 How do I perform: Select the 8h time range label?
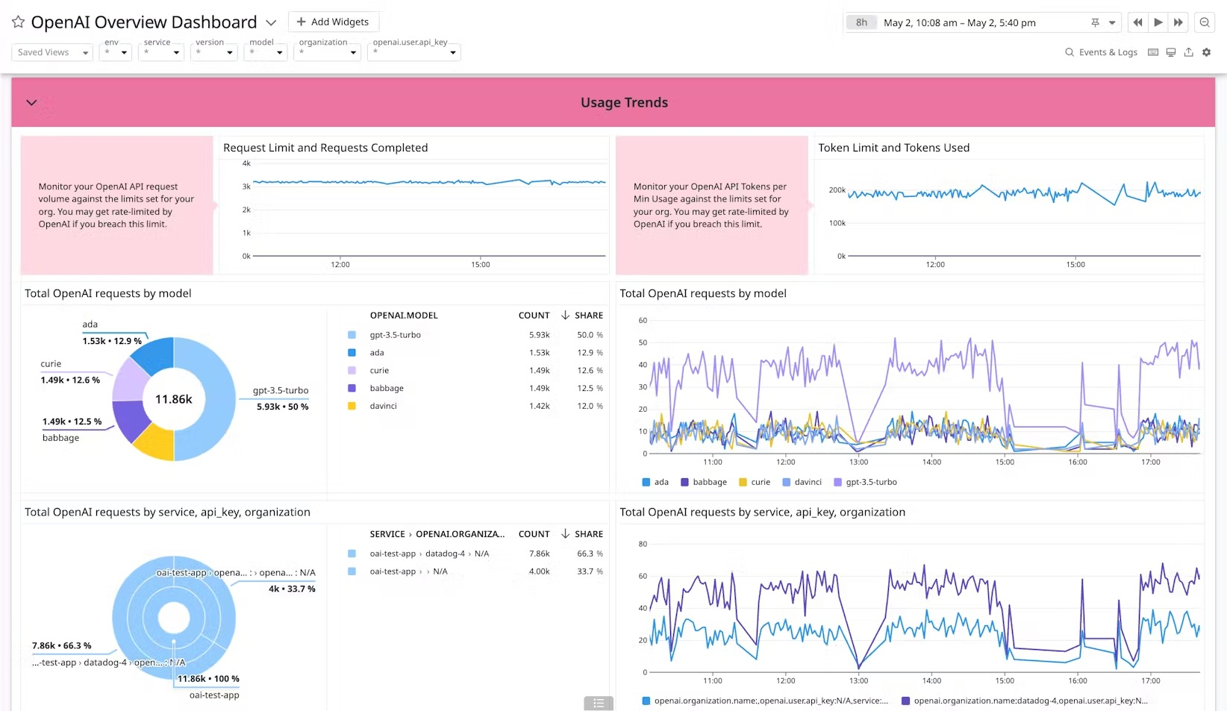861,22
